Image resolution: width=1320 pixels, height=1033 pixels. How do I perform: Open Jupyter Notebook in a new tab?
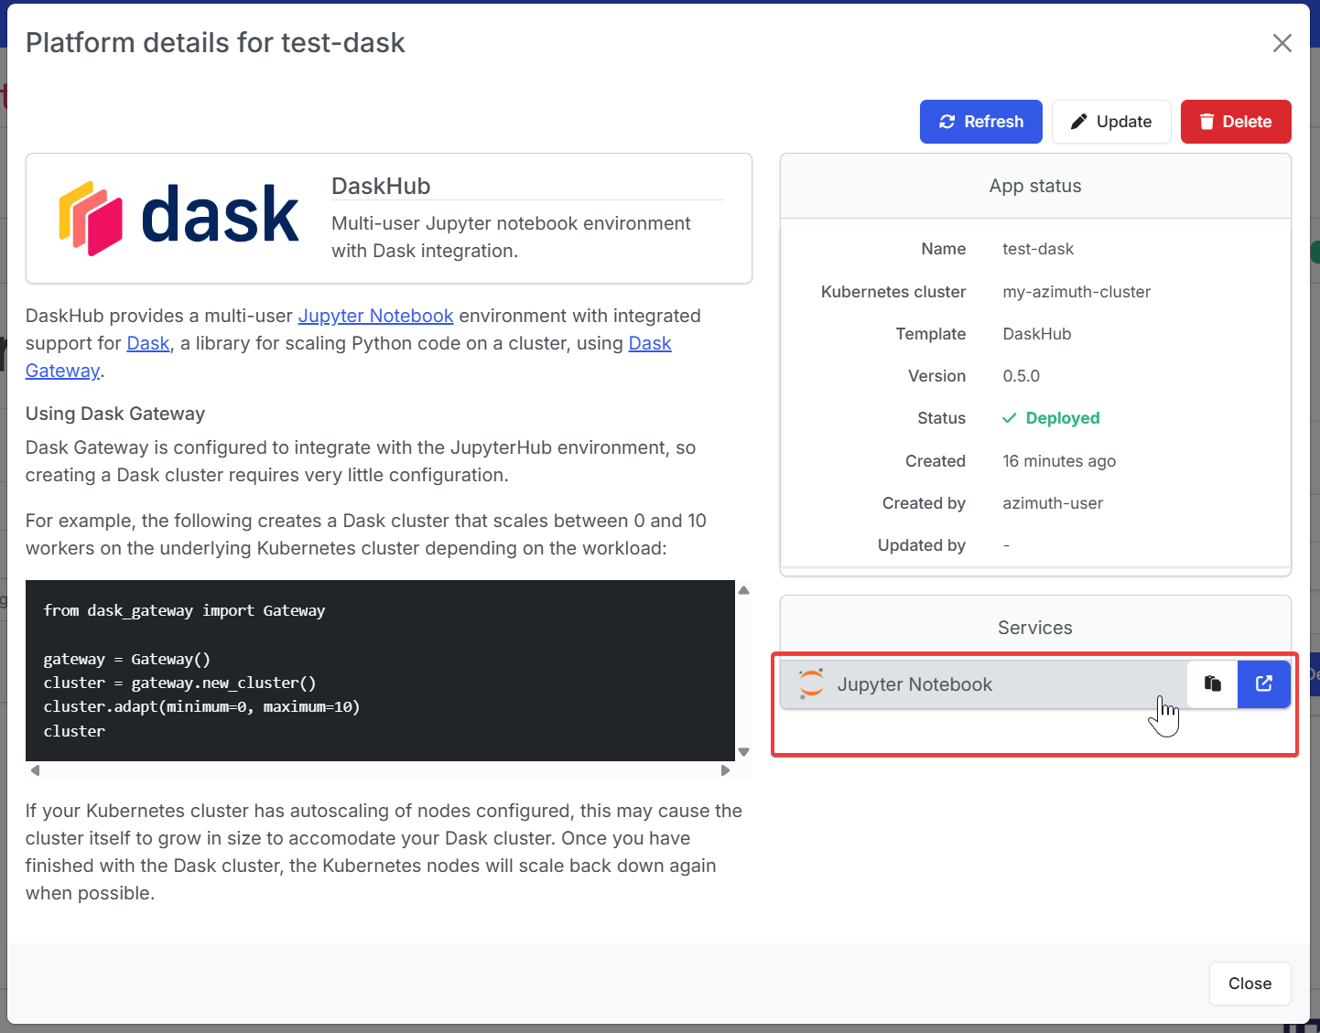coord(1264,684)
